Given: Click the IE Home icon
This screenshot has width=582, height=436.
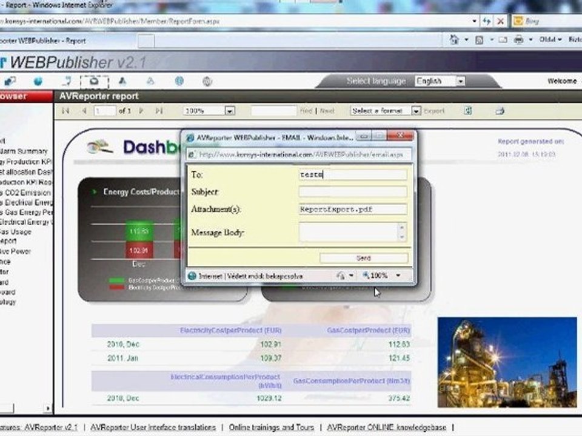Looking at the screenshot, I should [x=454, y=39].
